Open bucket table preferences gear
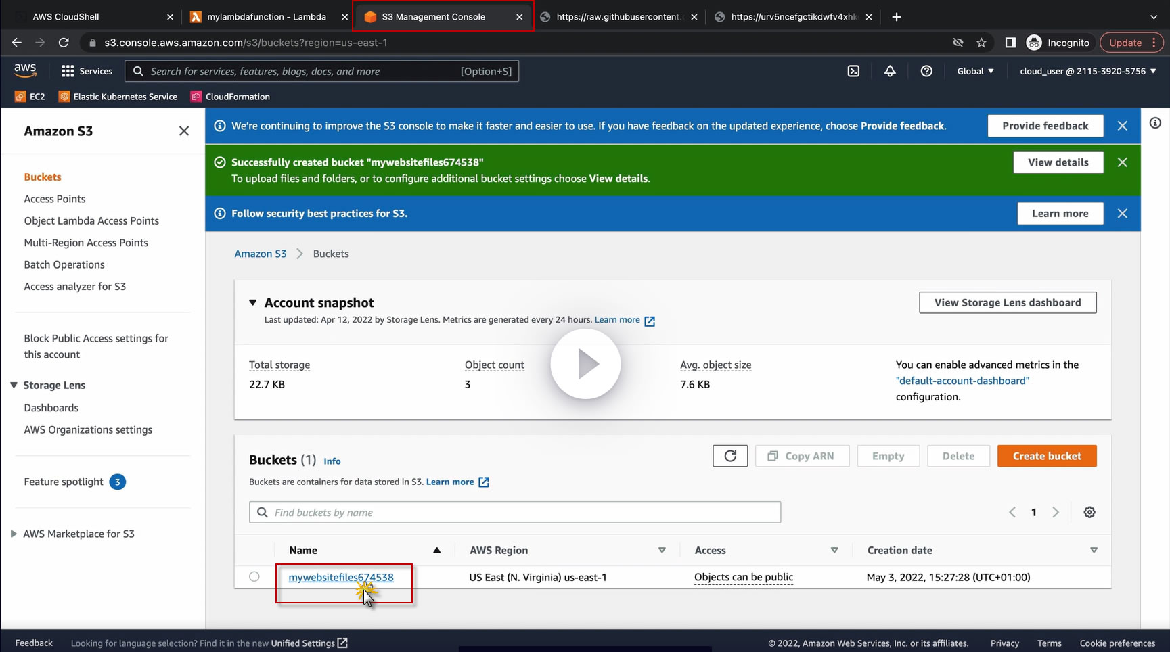The height and width of the screenshot is (652, 1170). pyautogui.click(x=1089, y=512)
